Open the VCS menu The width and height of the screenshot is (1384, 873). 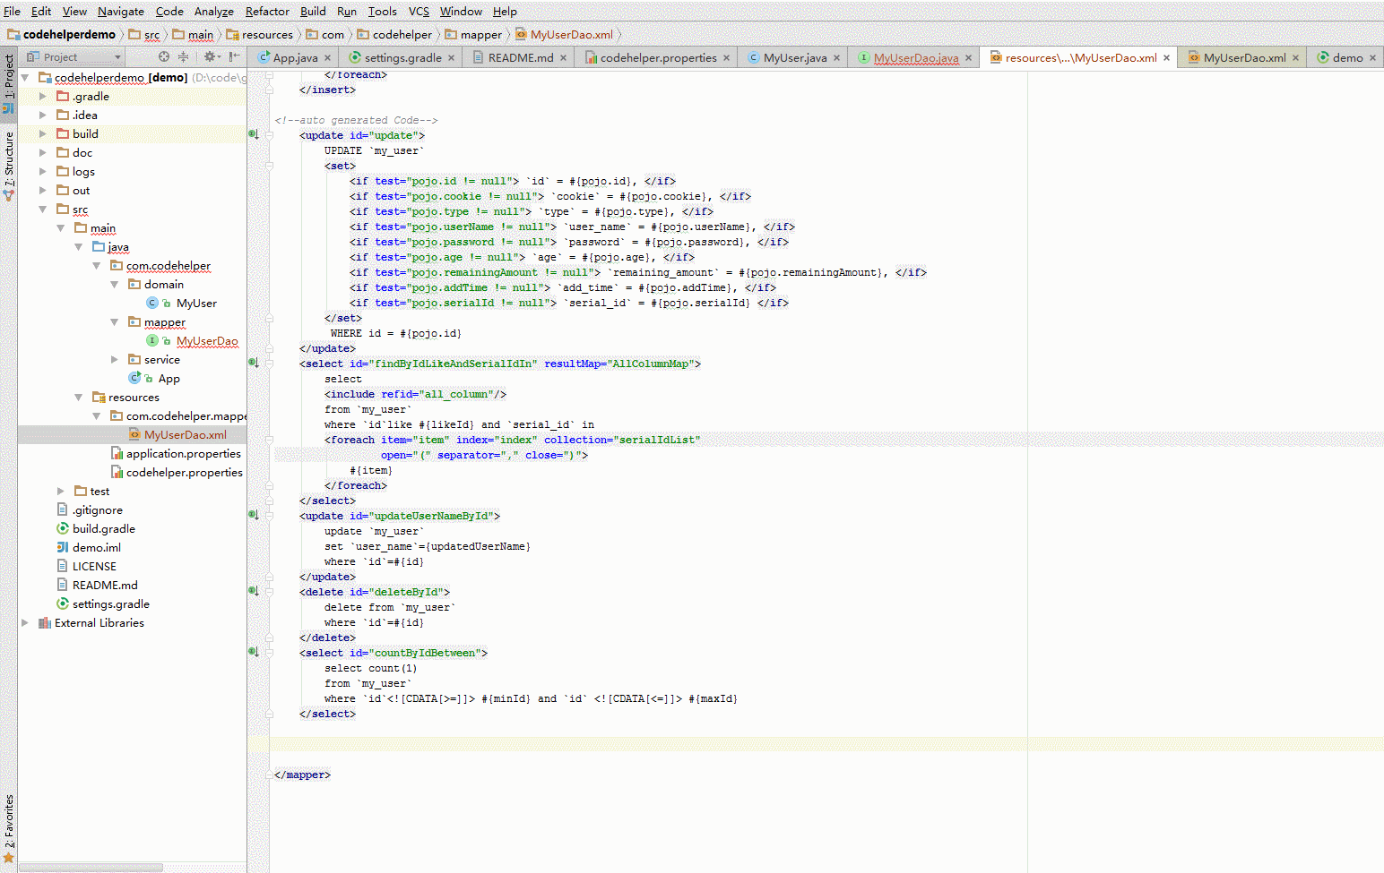tap(417, 11)
